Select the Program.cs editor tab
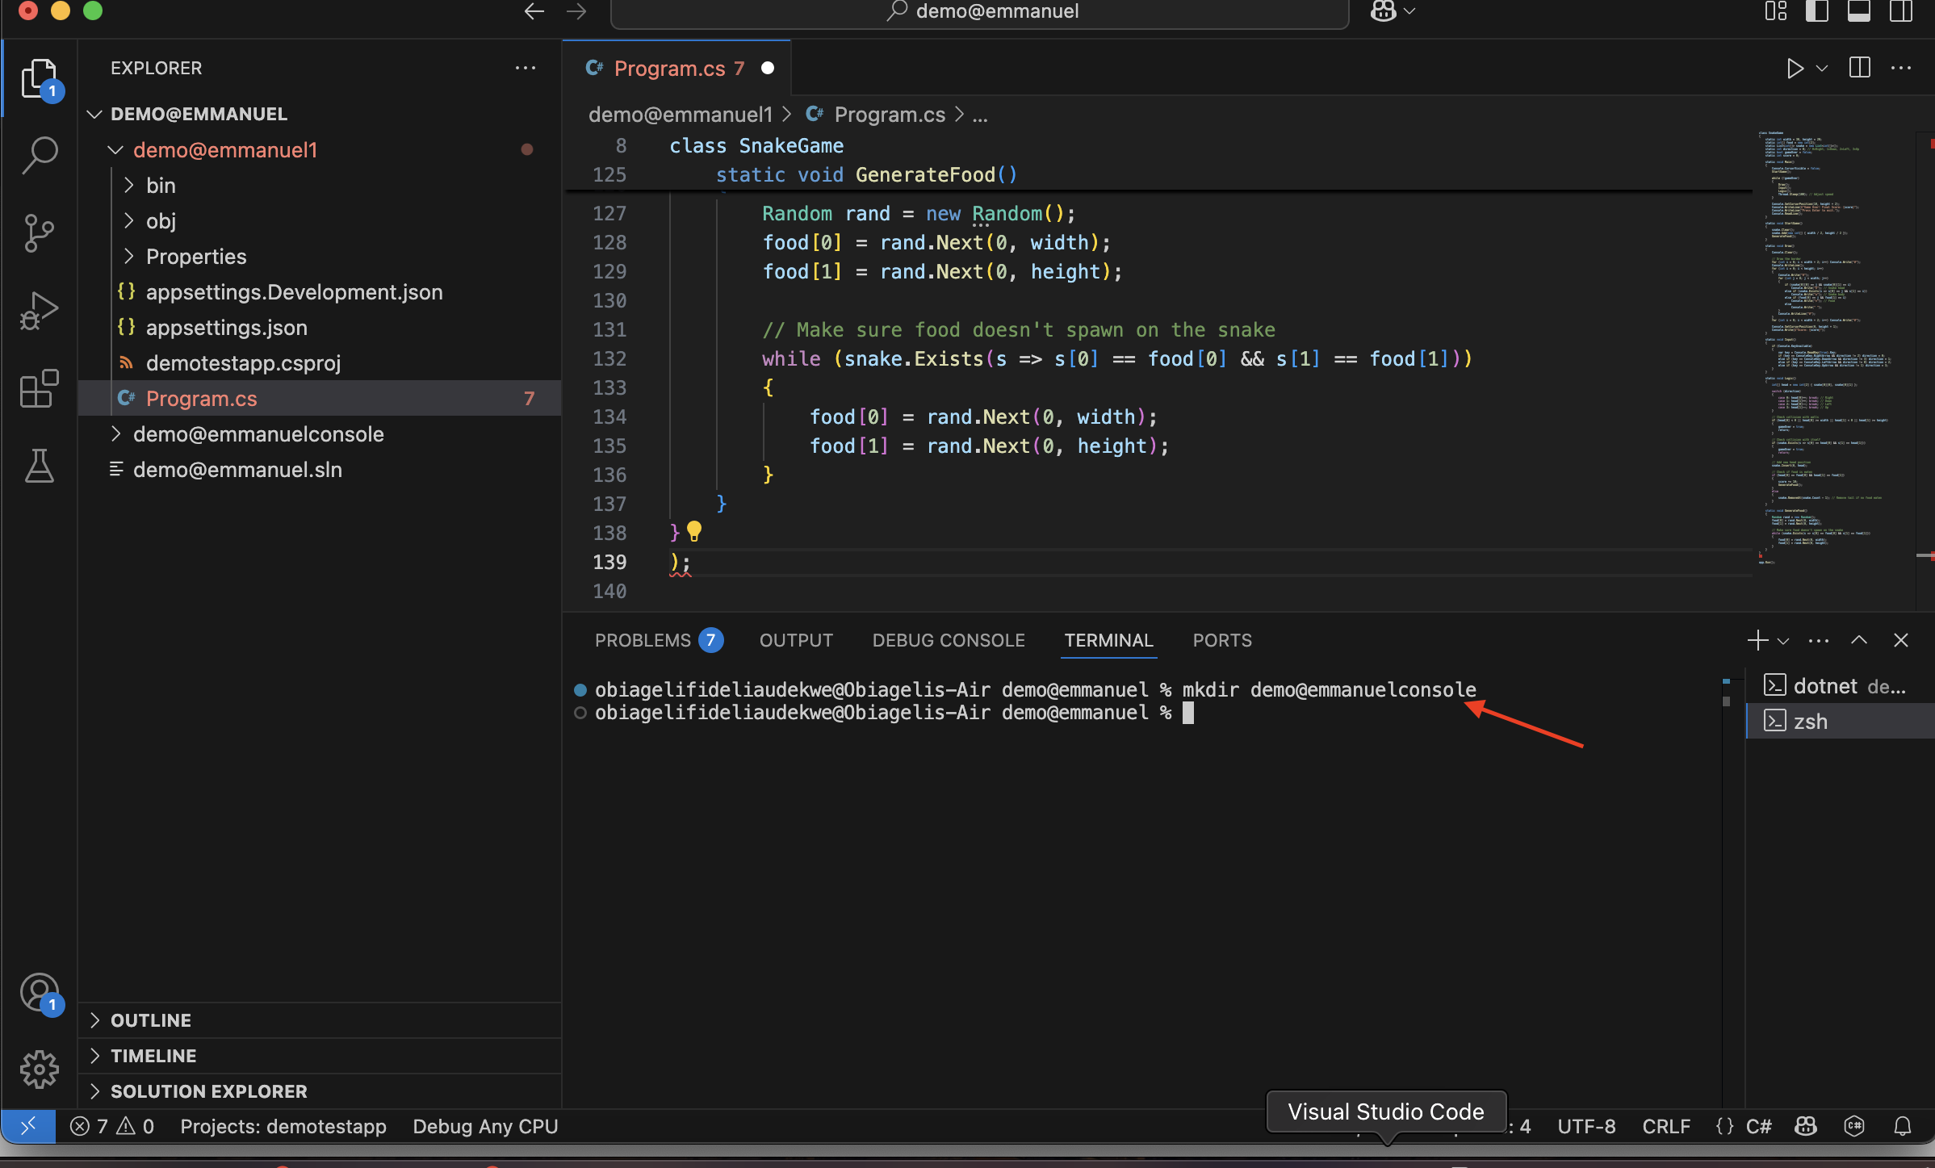The image size is (1935, 1168). point(677,69)
